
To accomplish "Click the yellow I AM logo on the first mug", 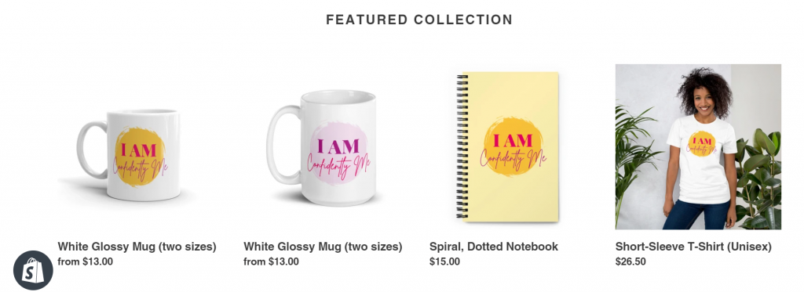I will tap(140, 157).
